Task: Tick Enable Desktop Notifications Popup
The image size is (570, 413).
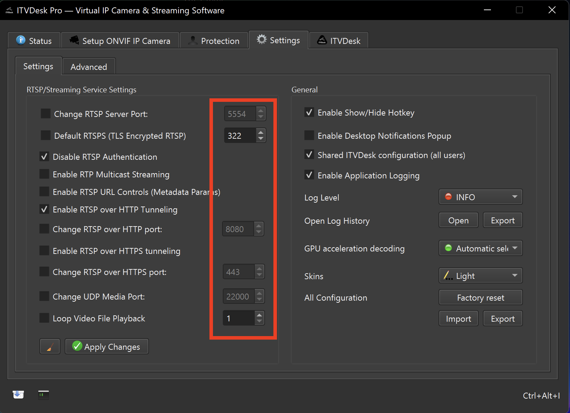Action: click(x=309, y=136)
